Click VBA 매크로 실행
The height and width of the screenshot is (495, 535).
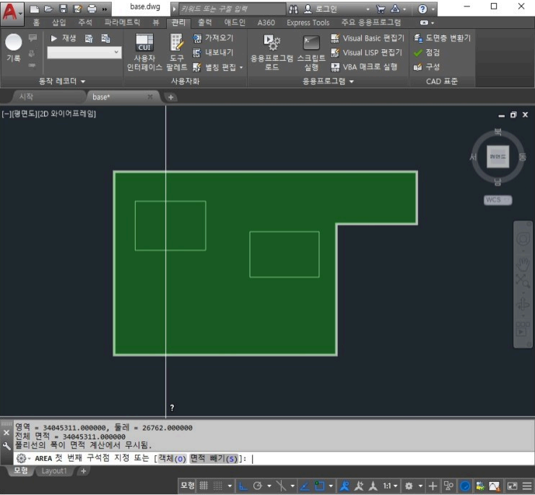(x=365, y=67)
